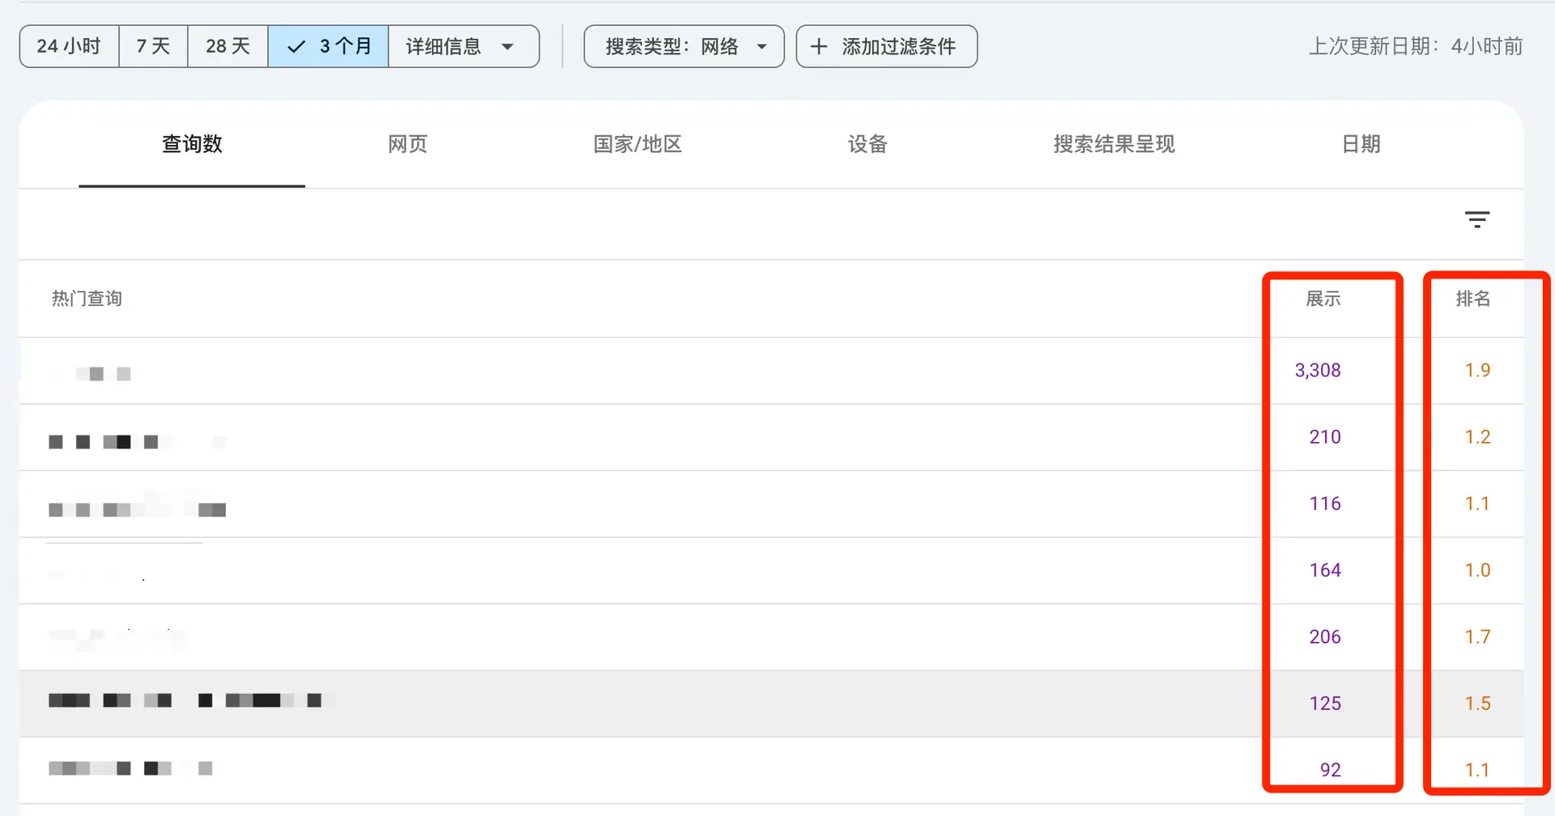Switch to the 查询数 tab
This screenshot has height=816, width=1555.
(192, 144)
